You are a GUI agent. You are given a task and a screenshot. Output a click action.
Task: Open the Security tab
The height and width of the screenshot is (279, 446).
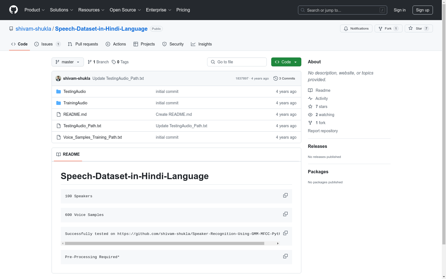(173, 44)
